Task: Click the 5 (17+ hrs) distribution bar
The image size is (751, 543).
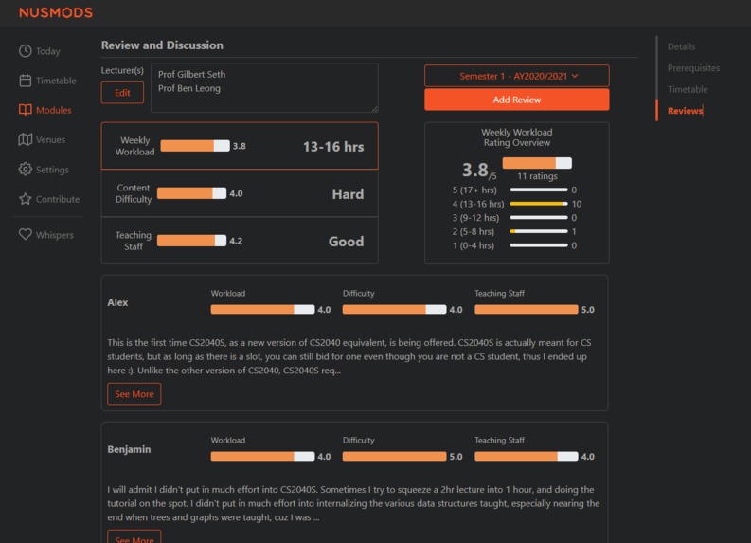Action: tap(539, 190)
